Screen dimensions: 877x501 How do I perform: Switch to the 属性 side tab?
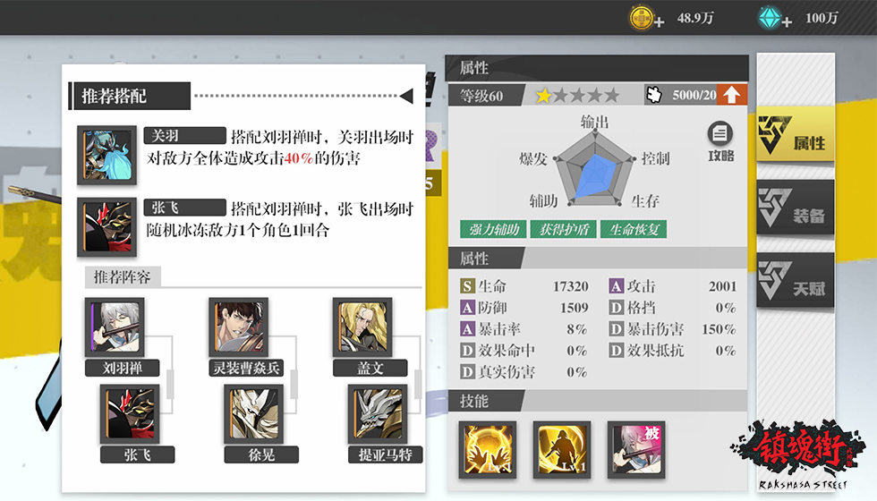[x=795, y=136]
